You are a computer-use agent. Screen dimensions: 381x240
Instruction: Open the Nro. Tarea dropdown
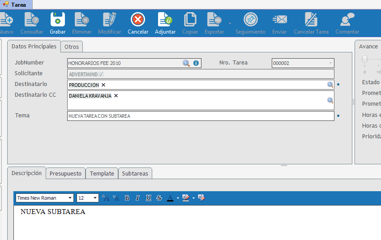[x=330, y=63]
